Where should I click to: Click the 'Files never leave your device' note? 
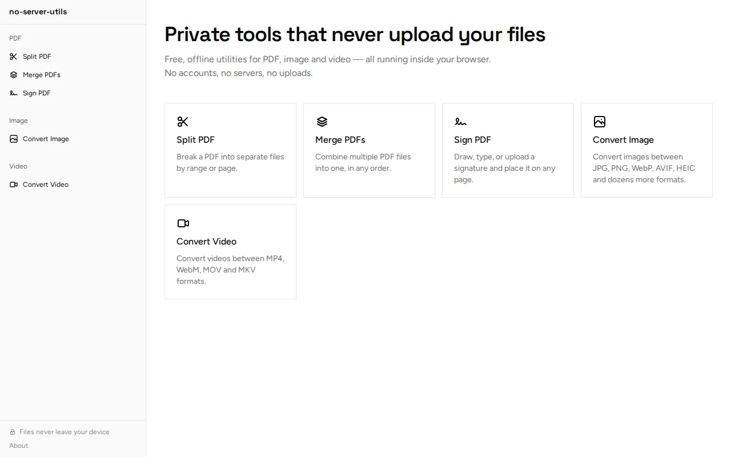click(65, 432)
